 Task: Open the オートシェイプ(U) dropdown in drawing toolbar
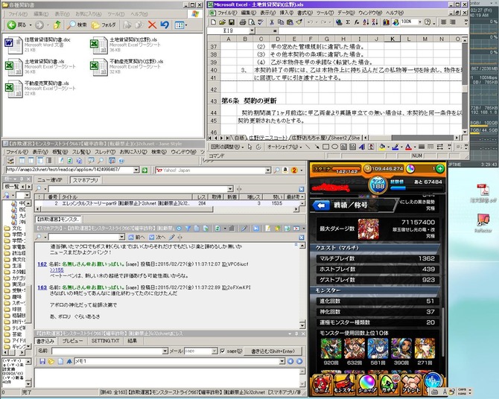click(x=285, y=147)
